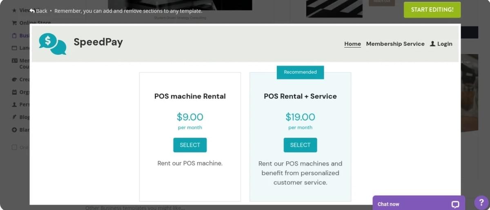Click the Online Store cart icon

pos(15,23)
